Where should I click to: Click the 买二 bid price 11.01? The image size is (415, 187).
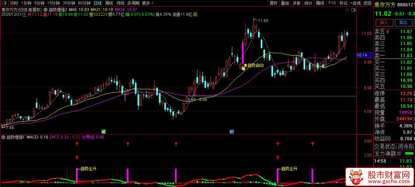[x=406, y=68]
